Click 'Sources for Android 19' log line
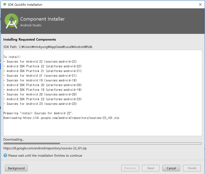Viewport: 205px width, 174px height. pos(40,80)
